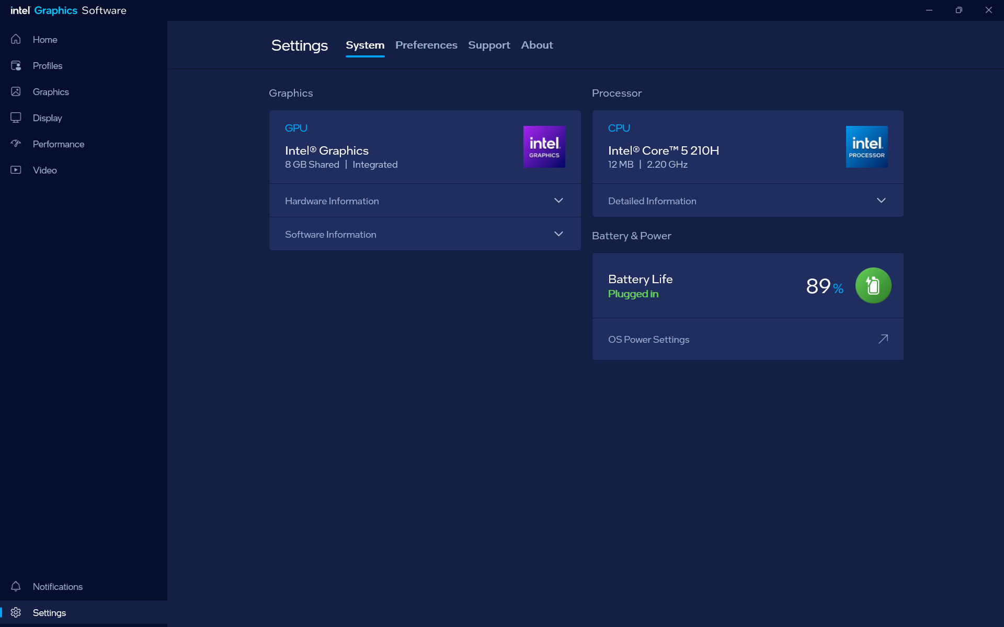Click the Settings page heading
This screenshot has width=1004, height=627.
pyautogui.click(x=300, y=45)
